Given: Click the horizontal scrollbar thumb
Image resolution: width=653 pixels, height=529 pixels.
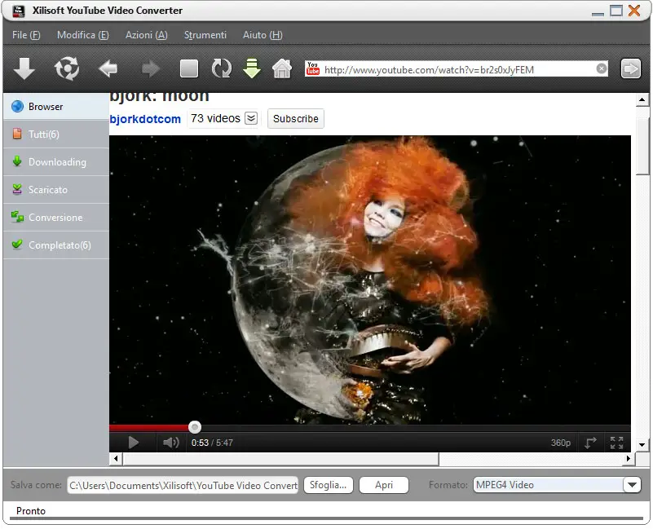Looking at the screenshot, I should (x=280, y=459).
